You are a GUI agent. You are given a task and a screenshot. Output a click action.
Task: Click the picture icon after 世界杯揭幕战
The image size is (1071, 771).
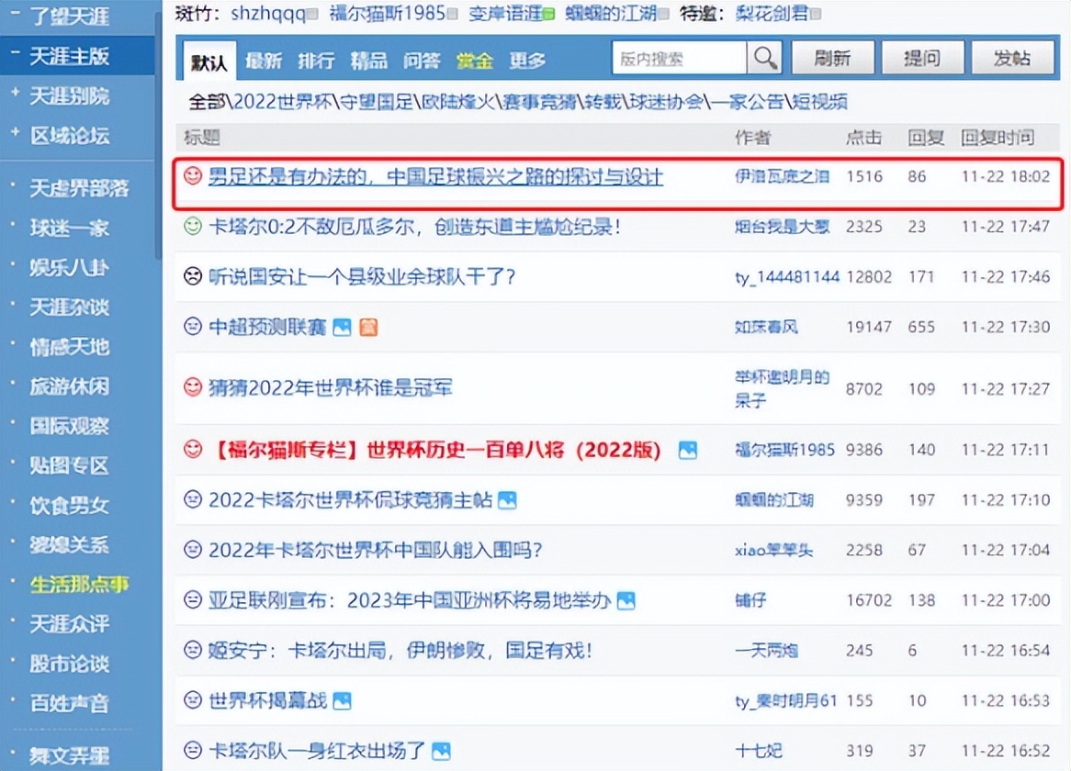click(x=342, y=699)
